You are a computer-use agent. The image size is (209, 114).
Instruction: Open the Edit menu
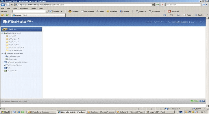[x=9, y=8]
